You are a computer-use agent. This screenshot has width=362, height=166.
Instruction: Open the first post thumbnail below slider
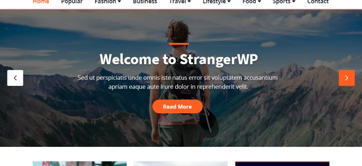tap(79, 164)
